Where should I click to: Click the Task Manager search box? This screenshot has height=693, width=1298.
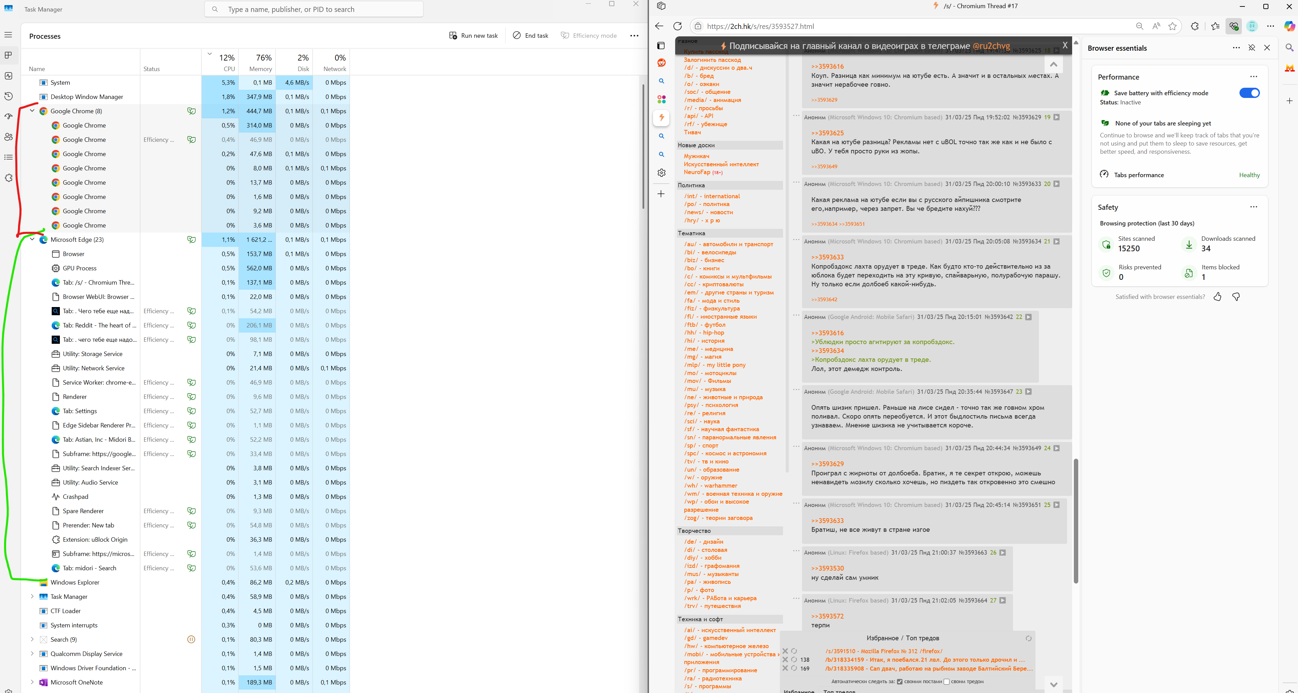pyautogui.click(x=313, y=9)
